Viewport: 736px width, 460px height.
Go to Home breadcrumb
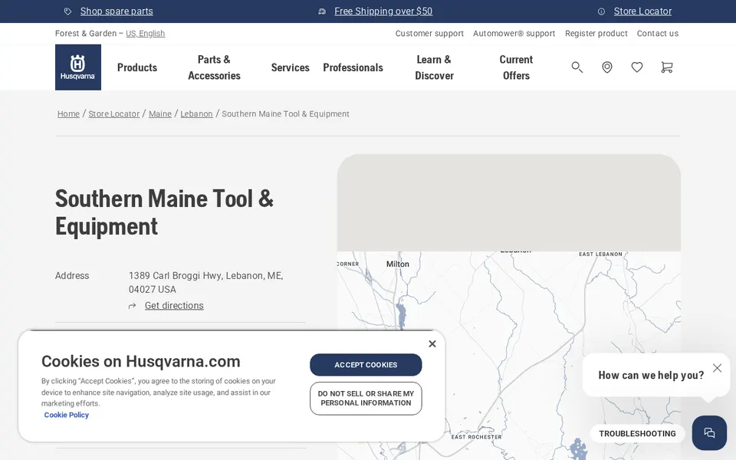[x=68, y=114]
